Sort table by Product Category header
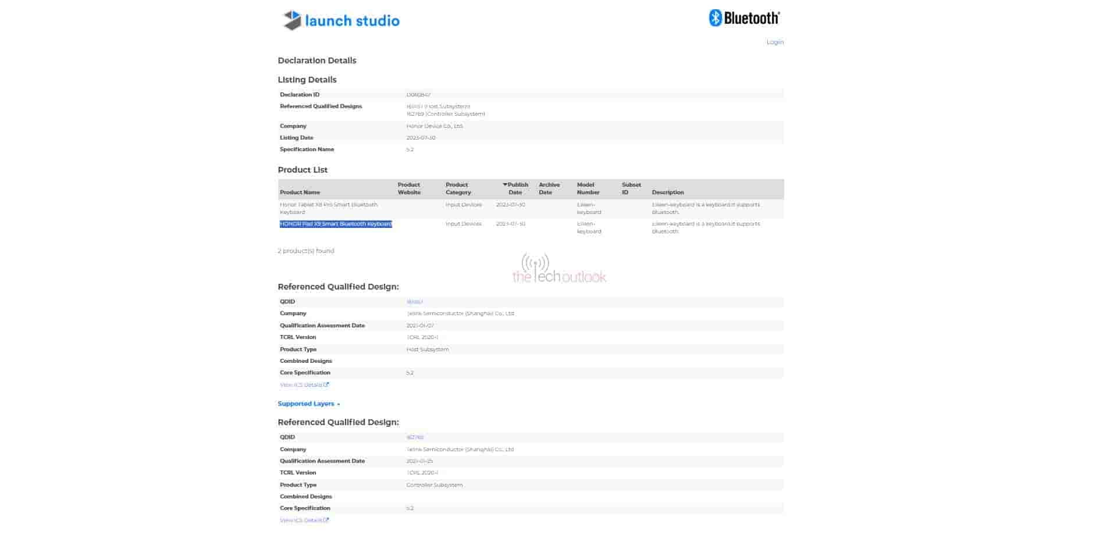1117x535 pixels. 458,188
